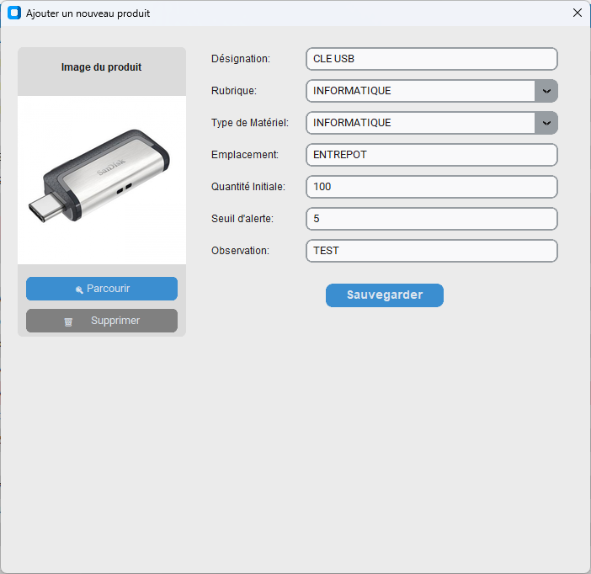Expand the Rubrique dropdown arrow
Screen dimensions: 591x574
click(546, 91)
